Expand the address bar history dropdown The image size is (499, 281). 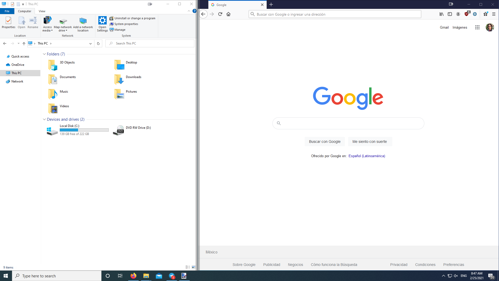pyautogui.click(x=90, y=43)
